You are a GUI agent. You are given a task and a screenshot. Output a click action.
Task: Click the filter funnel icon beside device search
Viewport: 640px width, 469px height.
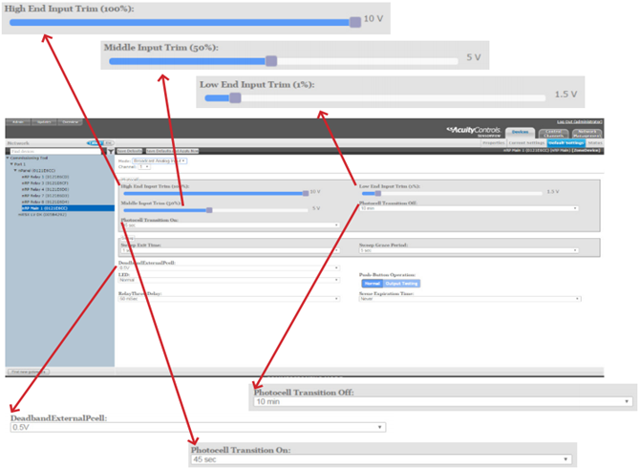click(110, 151)
